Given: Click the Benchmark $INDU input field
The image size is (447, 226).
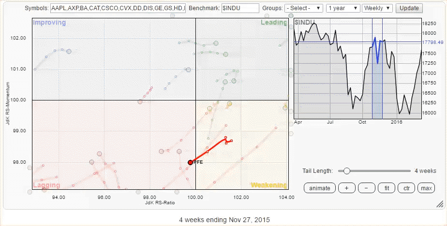Looking at the screenshot, I should [x=240, y=8].
